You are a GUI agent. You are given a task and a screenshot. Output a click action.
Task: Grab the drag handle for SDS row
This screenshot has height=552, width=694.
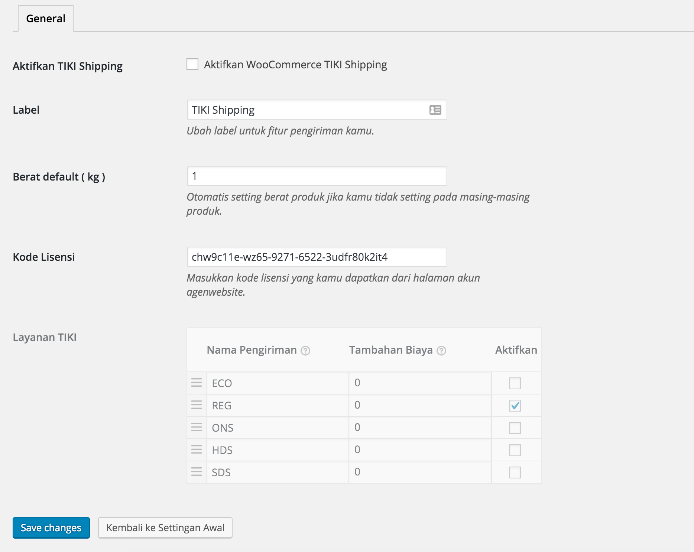[197, 472]
